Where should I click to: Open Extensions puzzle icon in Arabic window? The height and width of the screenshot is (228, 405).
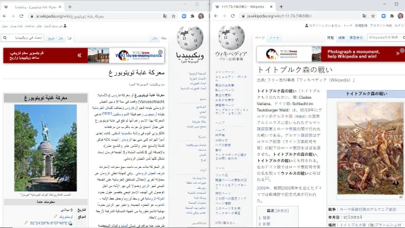(x=192, y=16)
